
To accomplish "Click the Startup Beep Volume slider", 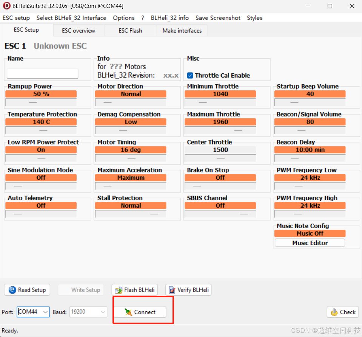I will pos(310,102).
